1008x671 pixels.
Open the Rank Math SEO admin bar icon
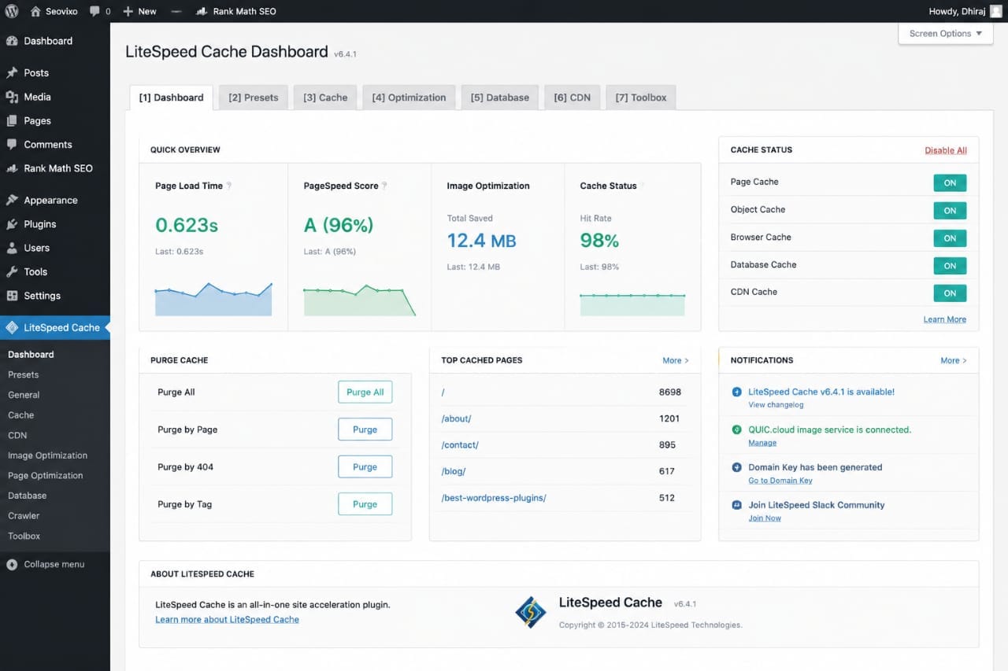click(x=201, y=12)
